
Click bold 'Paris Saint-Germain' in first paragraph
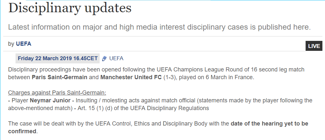click(60, 77)
